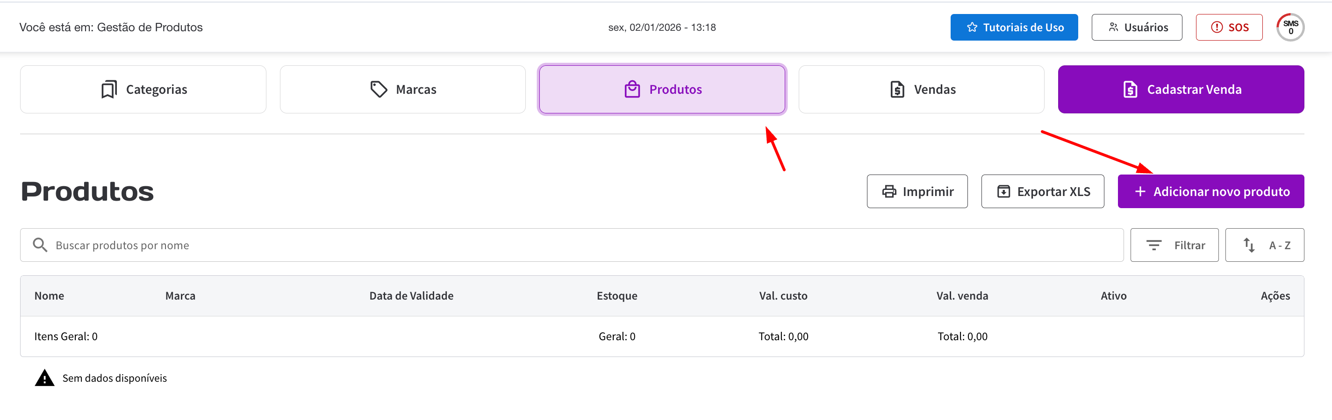1332x420 pixels.
Task: Switch to the Categorias tab
Action: tap(143, 90)
